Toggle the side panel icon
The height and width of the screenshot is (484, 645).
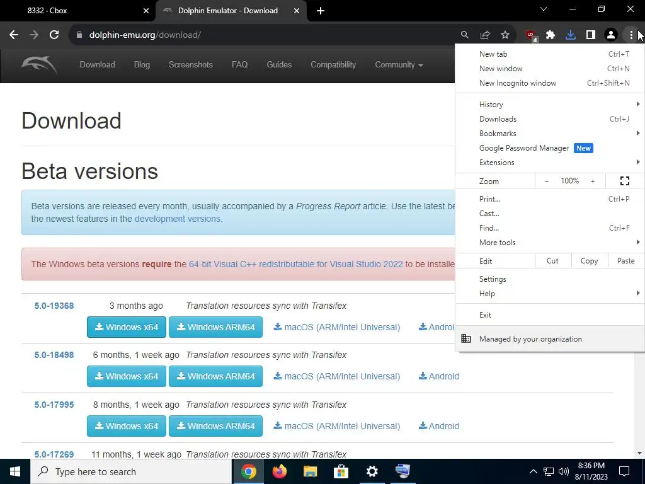tap(591, 35)
